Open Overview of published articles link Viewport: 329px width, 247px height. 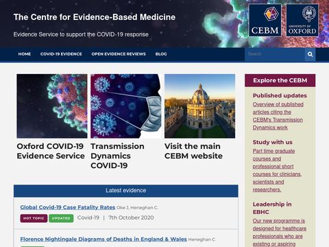pos(278,116)
